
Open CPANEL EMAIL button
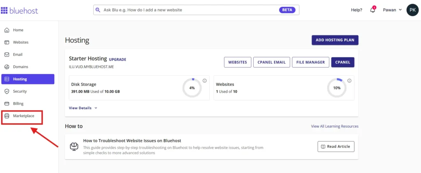(271, 62)
